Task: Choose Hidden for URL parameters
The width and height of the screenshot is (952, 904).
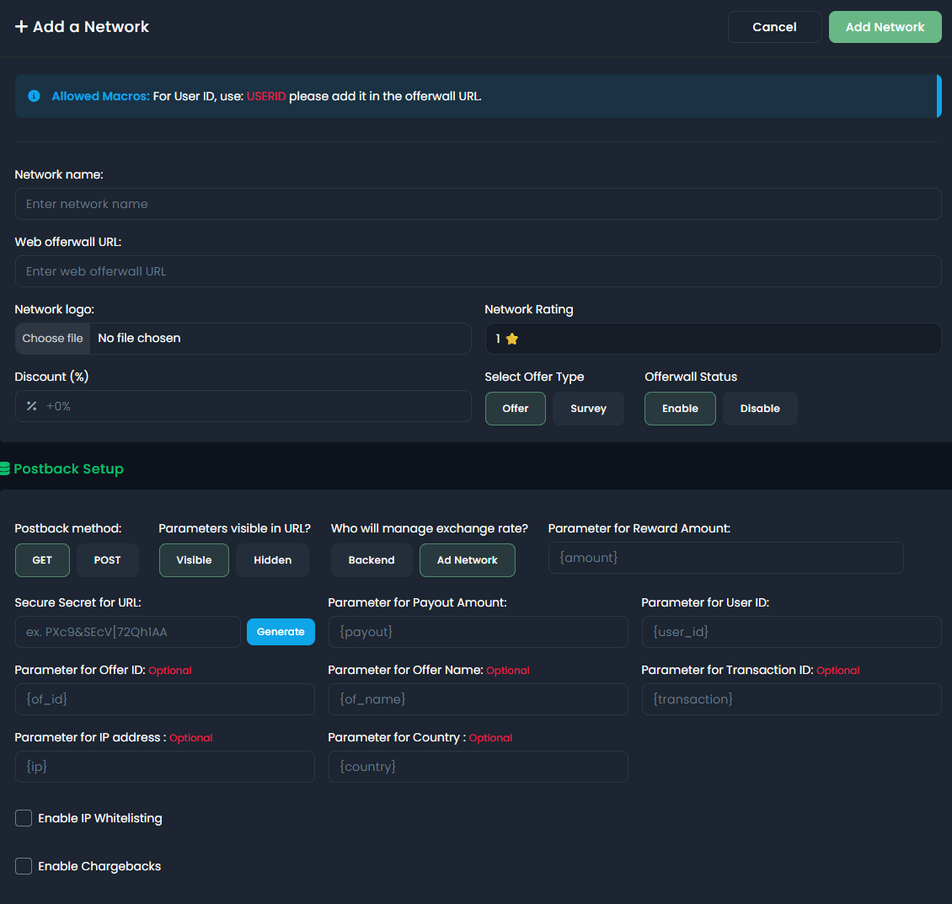Action: 272,560
